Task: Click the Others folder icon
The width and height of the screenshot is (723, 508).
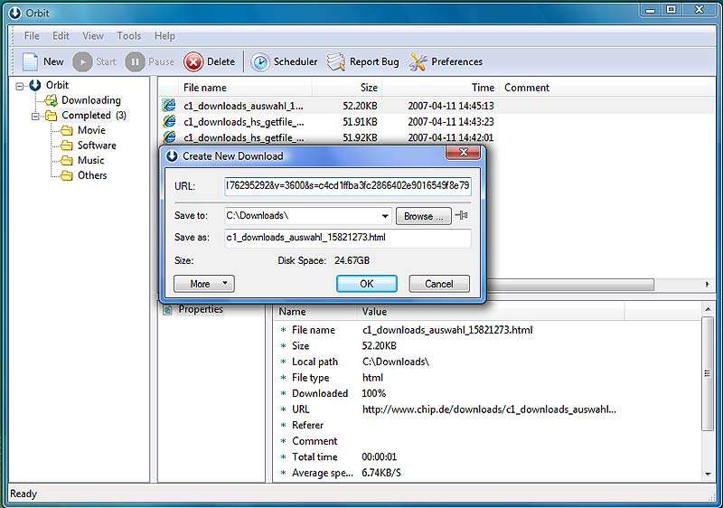Action: (67, 175)
